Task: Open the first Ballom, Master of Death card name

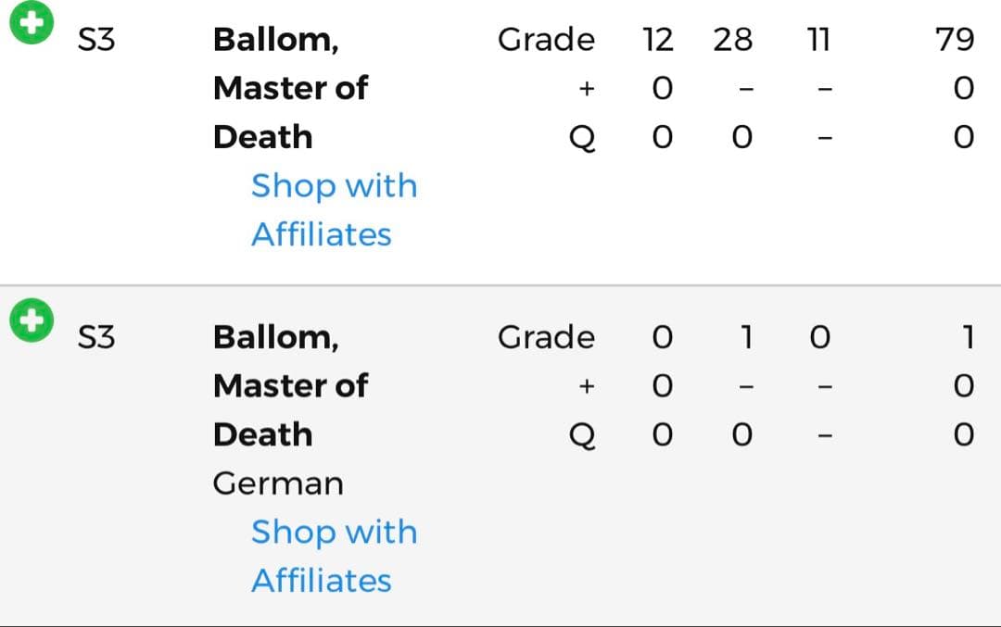Action: 290,88
